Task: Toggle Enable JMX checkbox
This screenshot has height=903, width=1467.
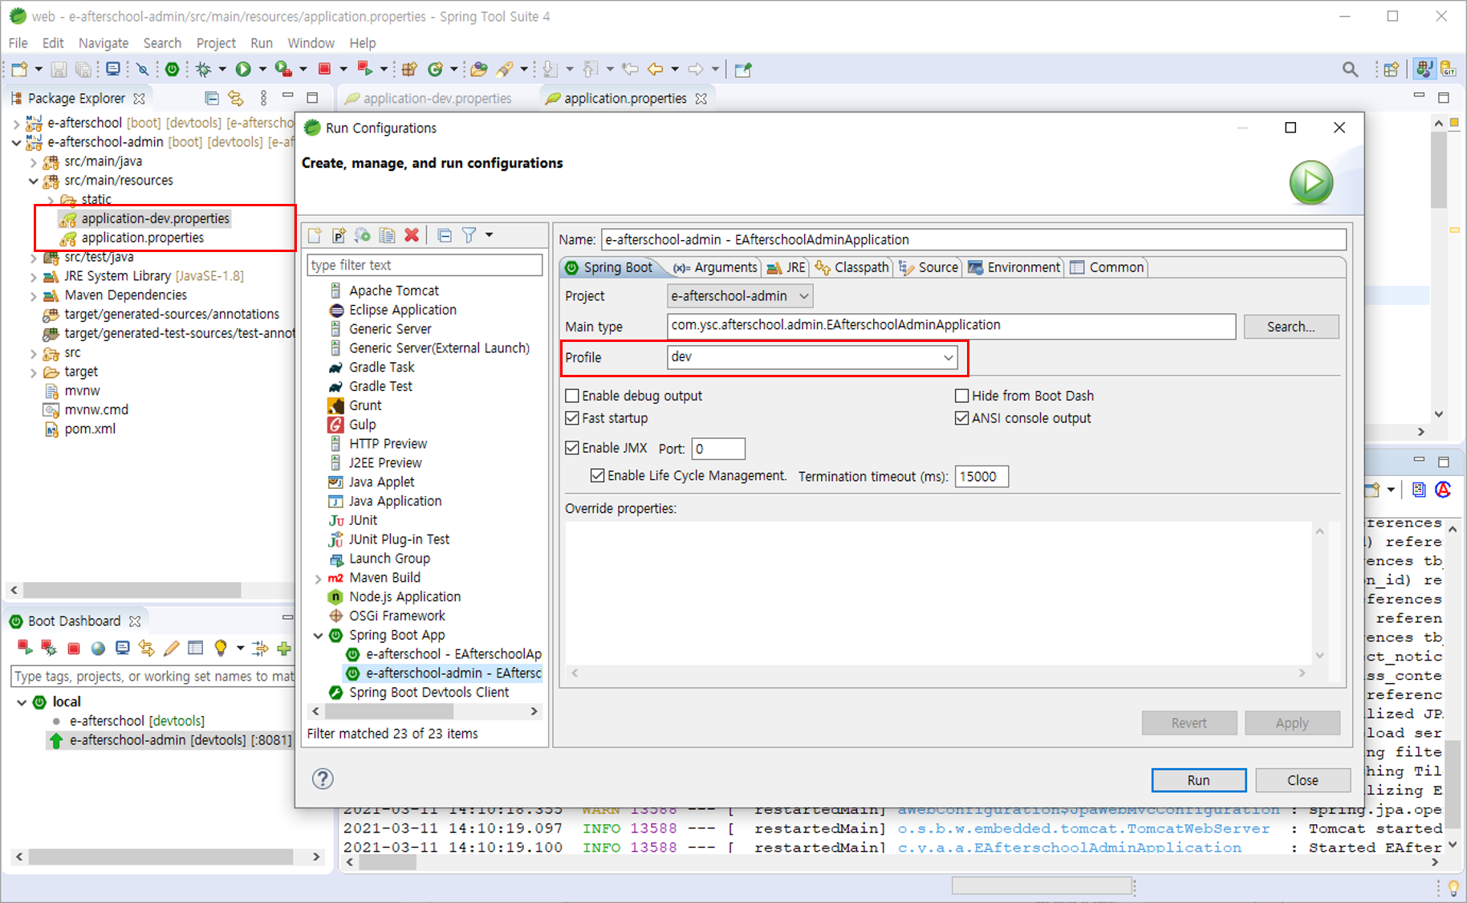Action: (x=572, y=448)
